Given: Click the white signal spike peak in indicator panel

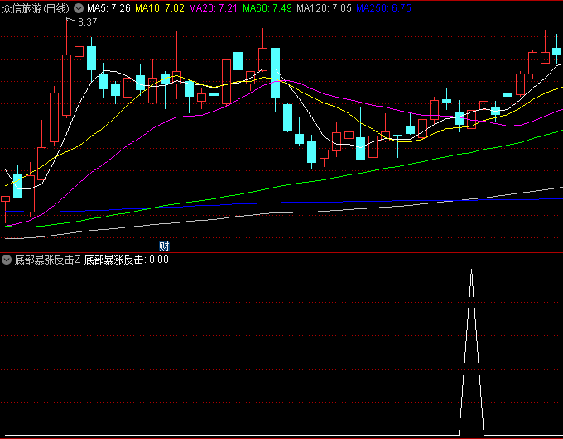Looking at the screenshot, I should 471,270.
